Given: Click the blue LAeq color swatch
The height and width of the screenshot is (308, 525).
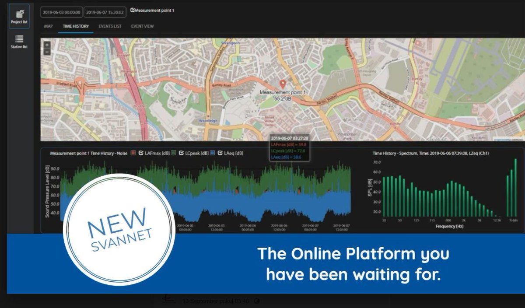Looking at the screenshot, I should pos(212,152).
